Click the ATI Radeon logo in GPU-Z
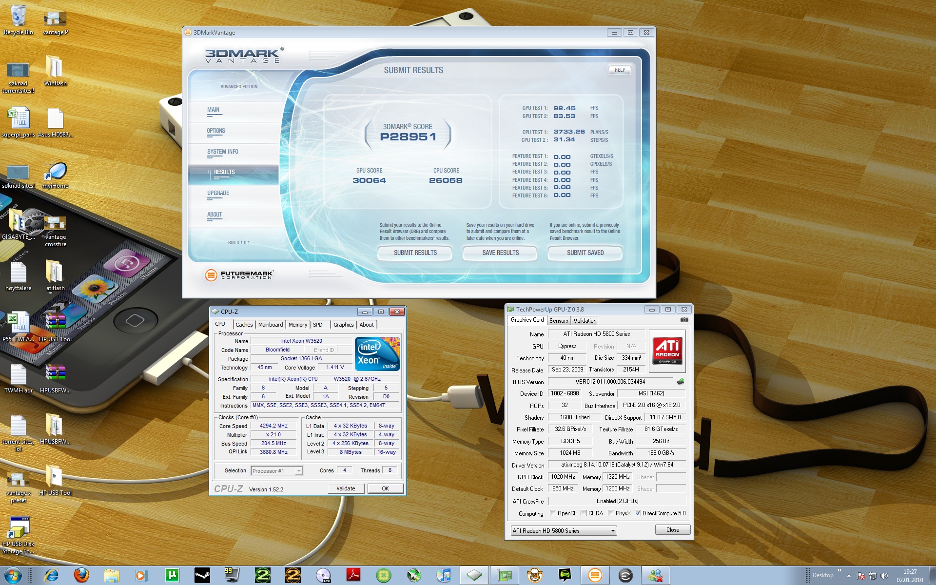Screen dimensions: 936x585 click(667, 350)
